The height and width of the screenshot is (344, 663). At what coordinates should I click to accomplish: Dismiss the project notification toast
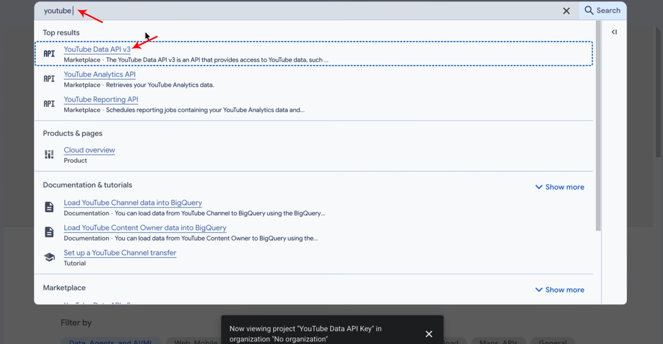[x=429, y=334]
